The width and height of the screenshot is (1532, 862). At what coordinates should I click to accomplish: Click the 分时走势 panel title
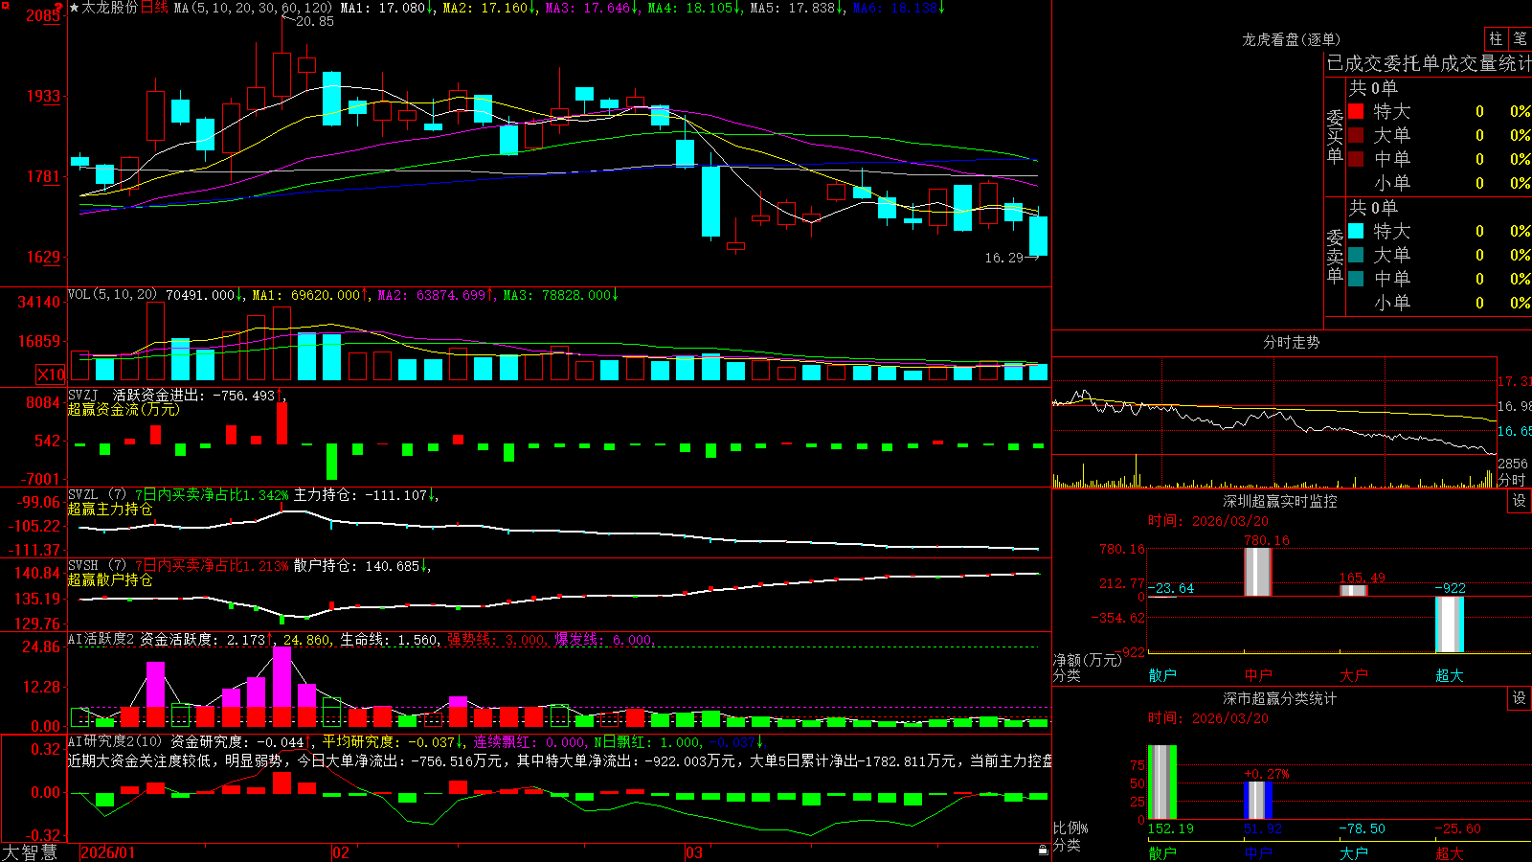(x=1291, y=342)
